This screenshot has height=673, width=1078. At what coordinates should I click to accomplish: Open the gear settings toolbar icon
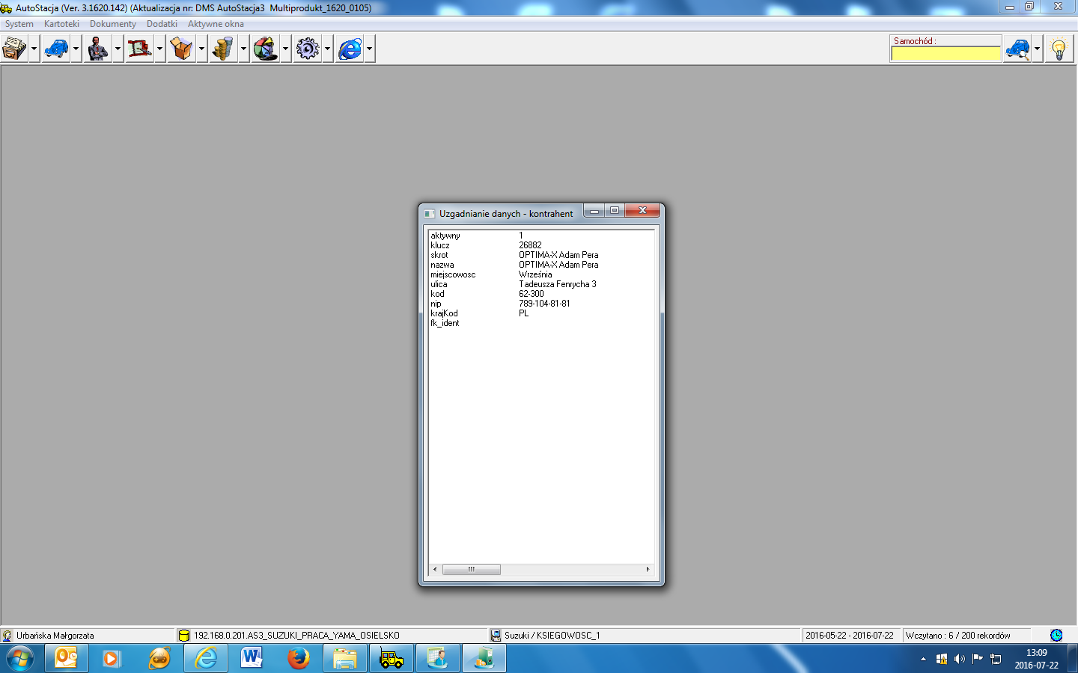point(308,49)
